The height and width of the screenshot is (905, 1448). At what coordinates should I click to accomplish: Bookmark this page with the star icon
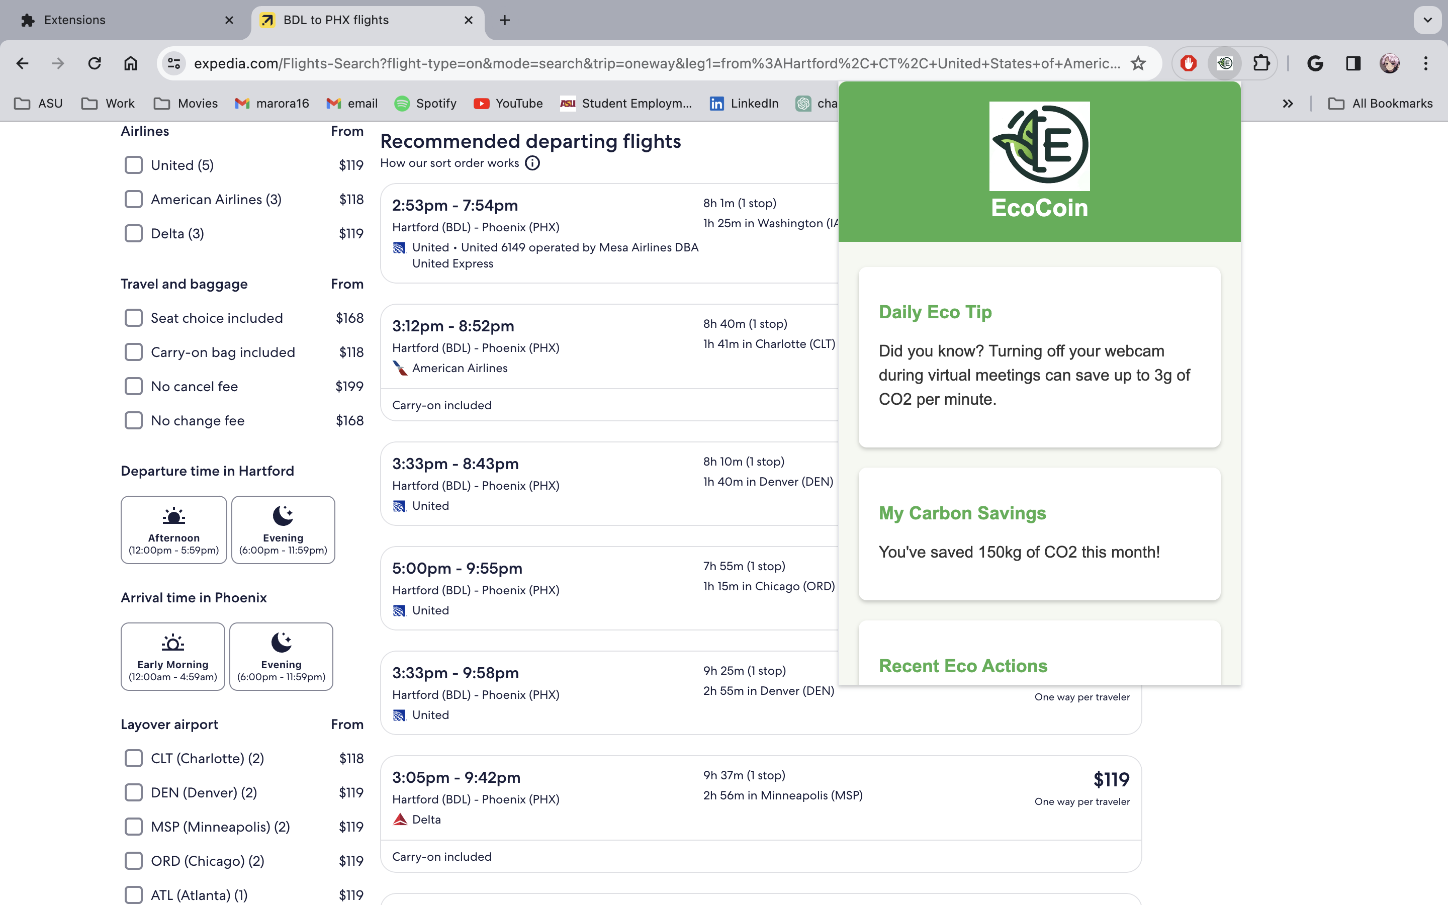coord(1137,63)
